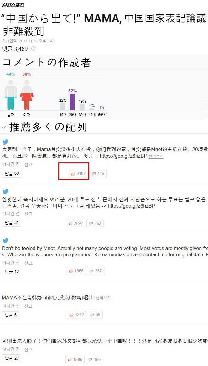Thumbs down the comment with 166 dislikes
This screenshot has width=208, height=366.
coord(95,359)
